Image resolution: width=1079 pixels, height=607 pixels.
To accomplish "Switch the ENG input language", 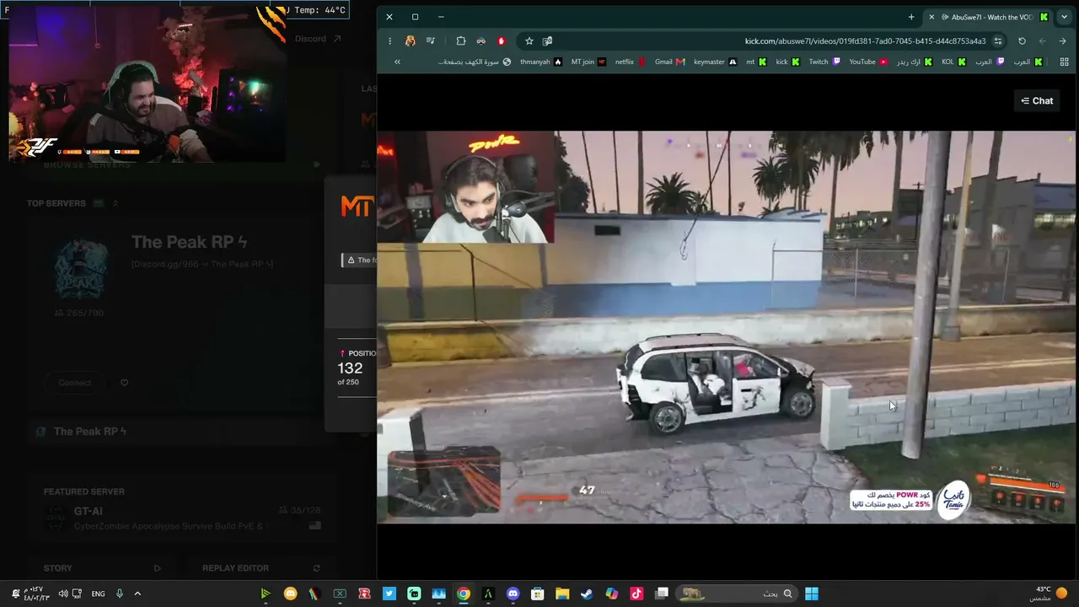I will click(x=98, y=594).
